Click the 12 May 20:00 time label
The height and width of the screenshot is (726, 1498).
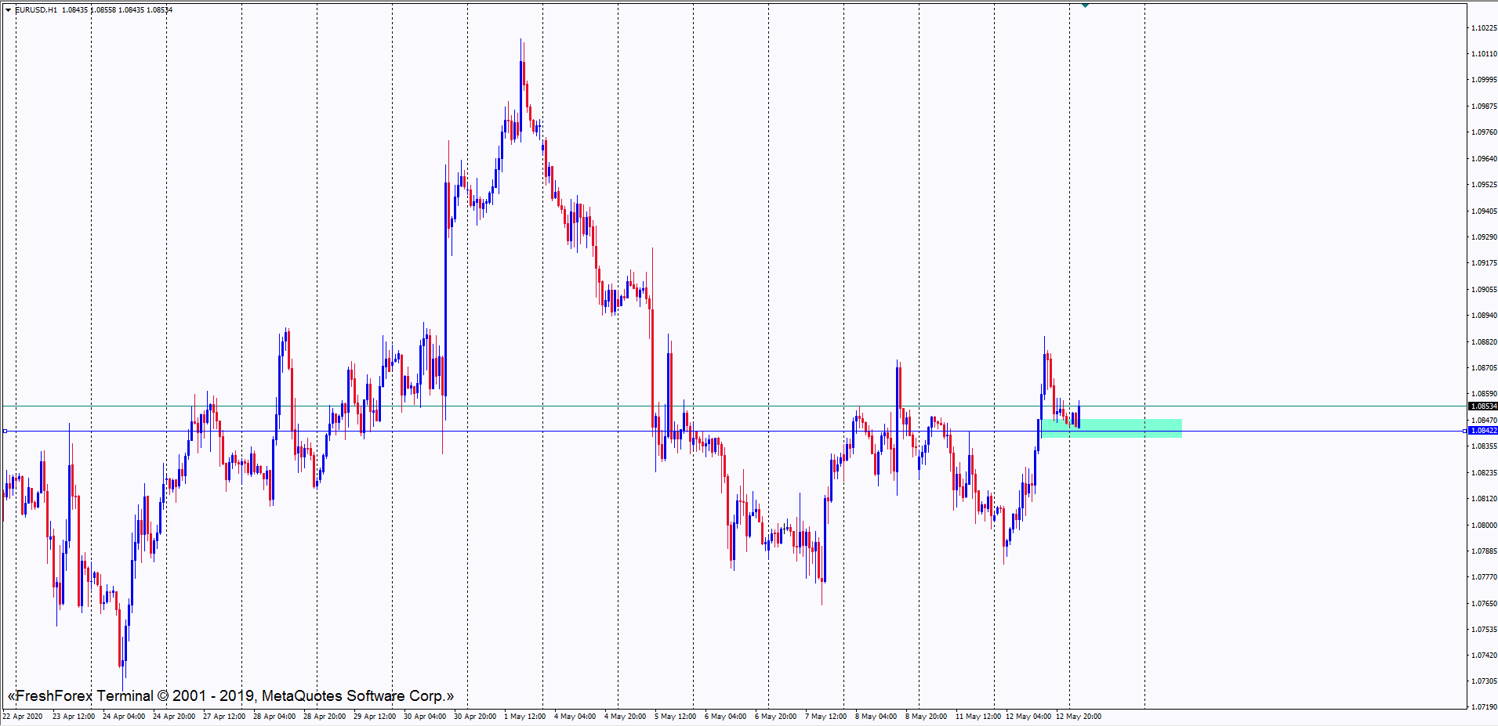tap(1079, 716)
